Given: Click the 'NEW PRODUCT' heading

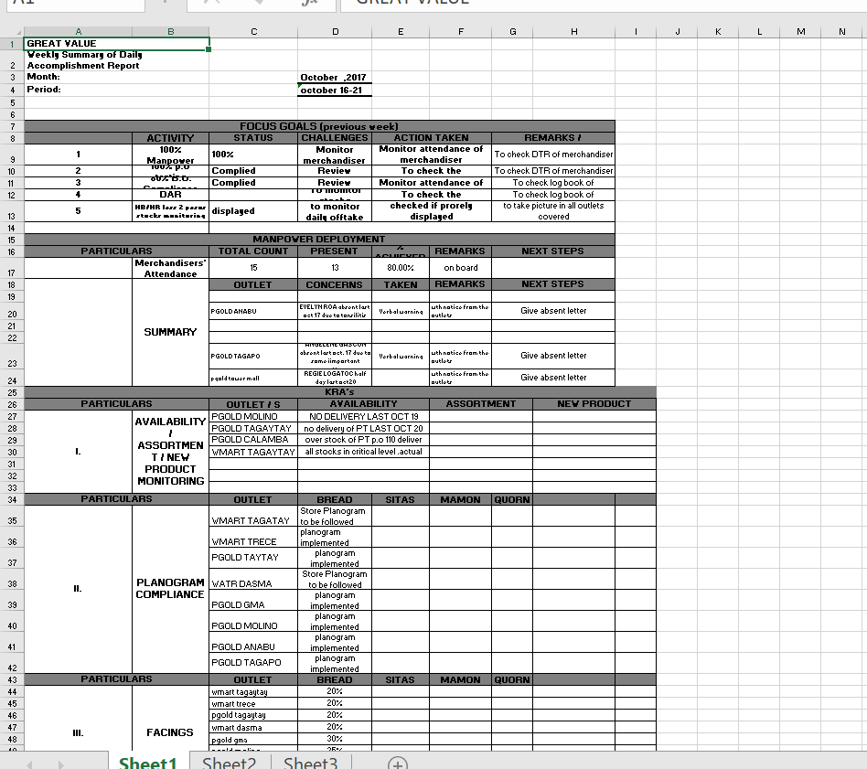Looking at the screenshot, I should tap(594, 405).
